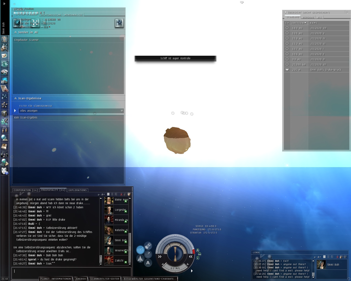Screen dimensions: 351x281
Task: Decrease font size in Lokal chat
Action: (x=315, y=257)
